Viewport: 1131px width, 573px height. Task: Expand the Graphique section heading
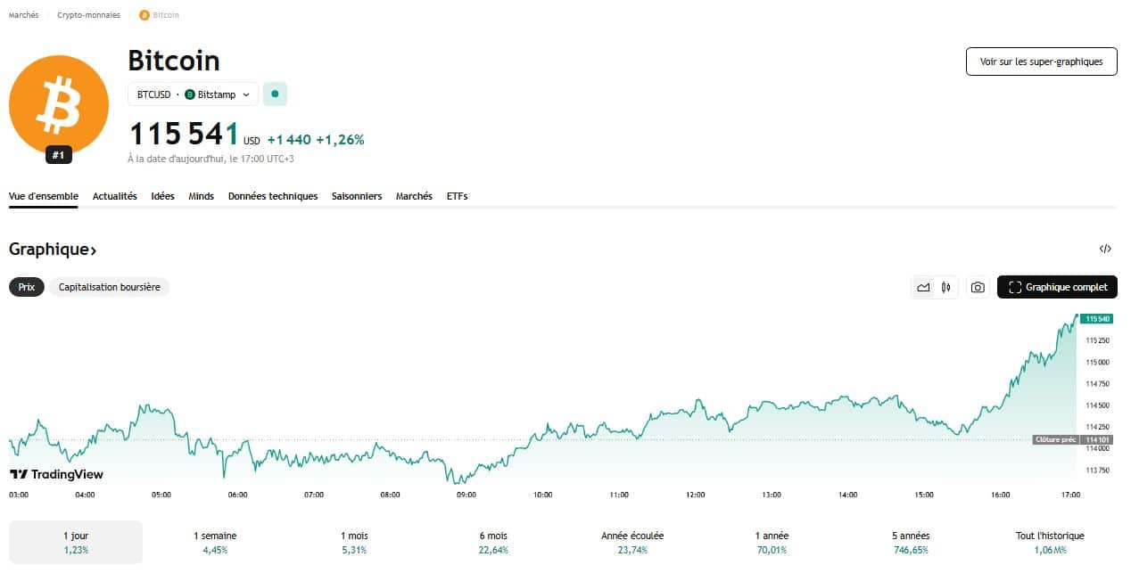click(x=53, y=250)
